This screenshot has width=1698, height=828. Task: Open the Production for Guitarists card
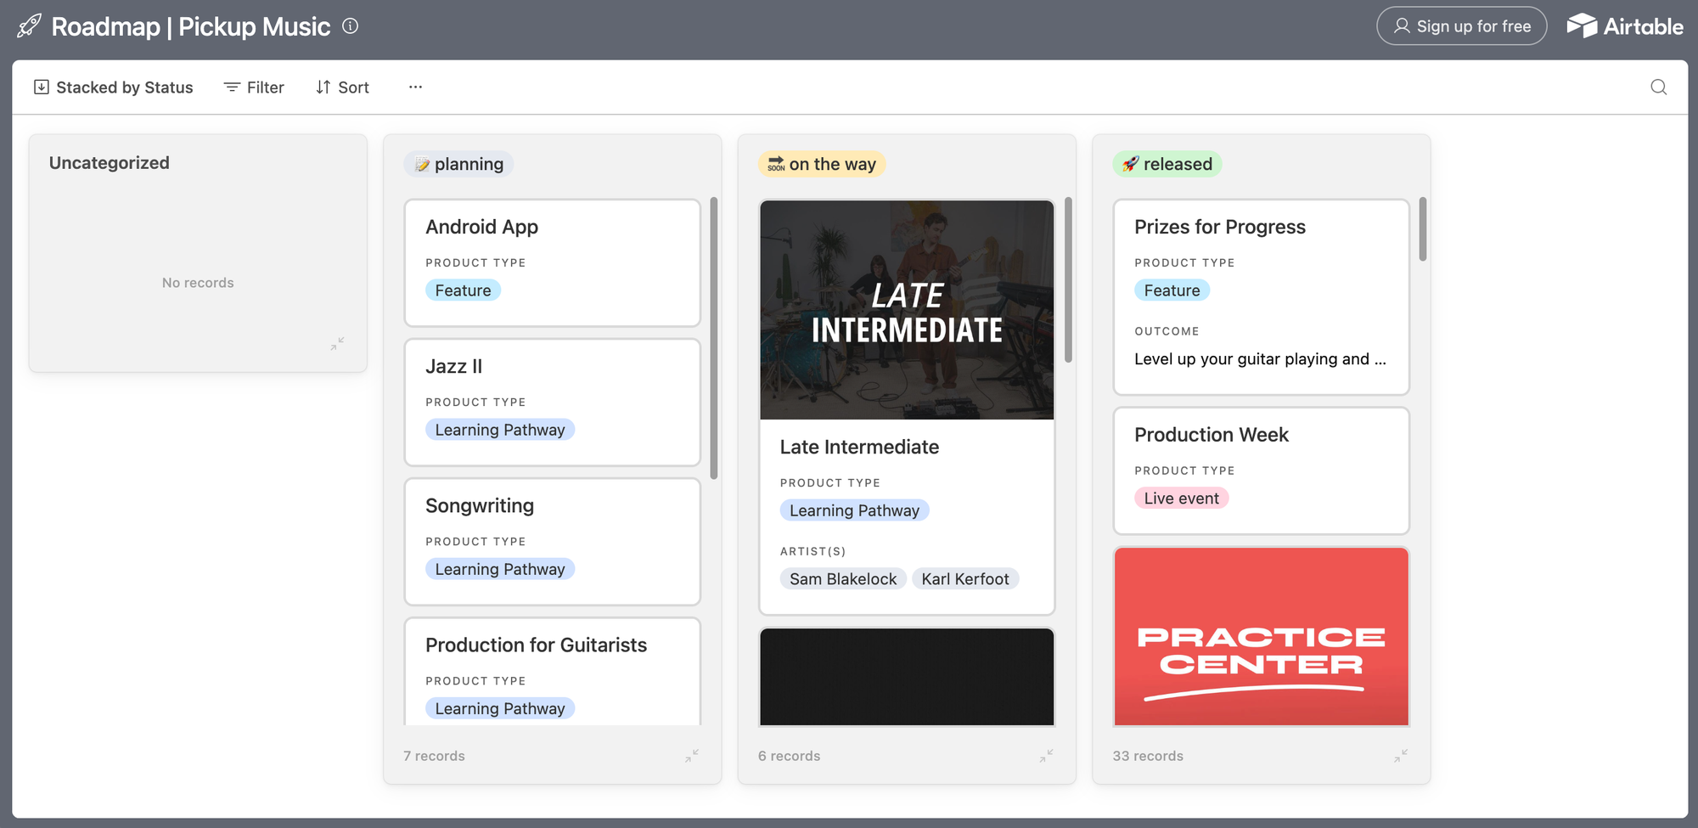coord(553,672)
